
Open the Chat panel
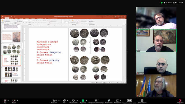(64, 101)
